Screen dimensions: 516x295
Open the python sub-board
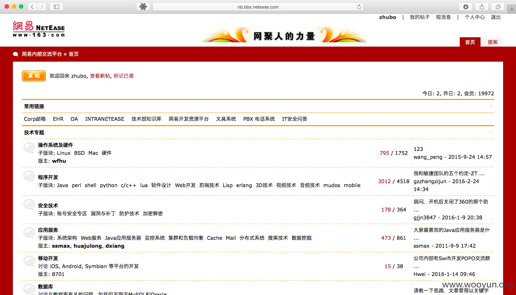[x=109, y=185]
